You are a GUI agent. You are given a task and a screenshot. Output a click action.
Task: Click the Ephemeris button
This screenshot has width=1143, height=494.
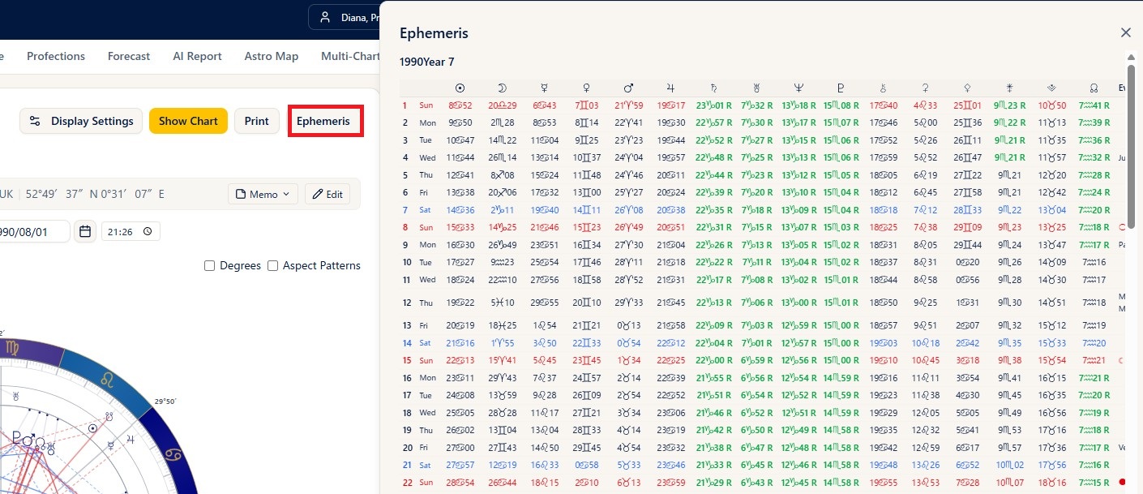coord(323,121)
